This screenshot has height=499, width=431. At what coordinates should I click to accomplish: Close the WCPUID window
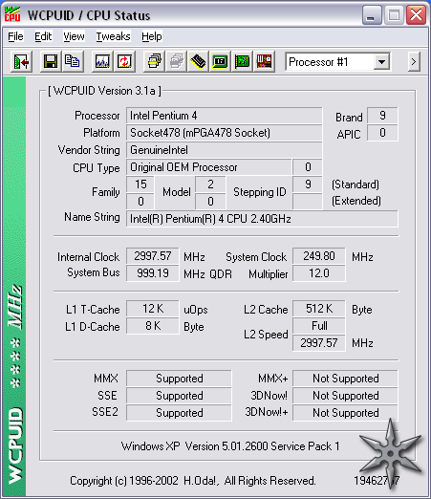[x=416, y=15]
